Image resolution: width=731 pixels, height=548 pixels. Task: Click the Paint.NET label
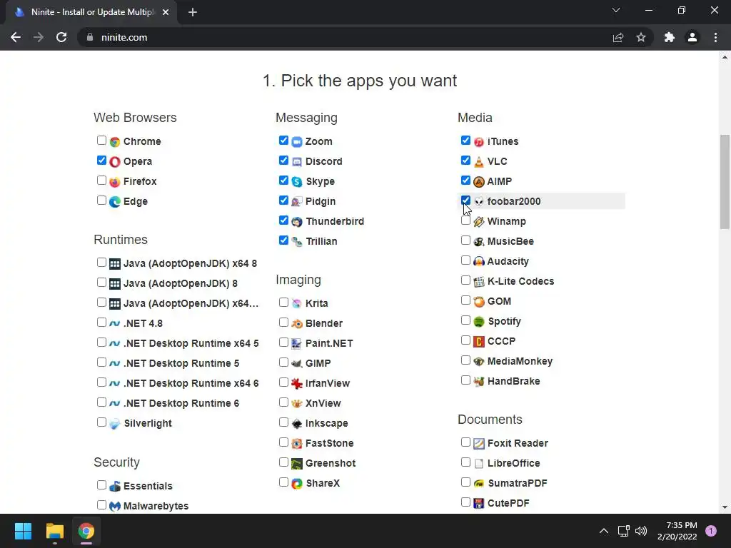pos(329,343)
